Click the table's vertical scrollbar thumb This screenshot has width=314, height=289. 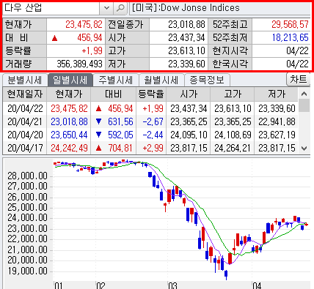coord(304,105)
